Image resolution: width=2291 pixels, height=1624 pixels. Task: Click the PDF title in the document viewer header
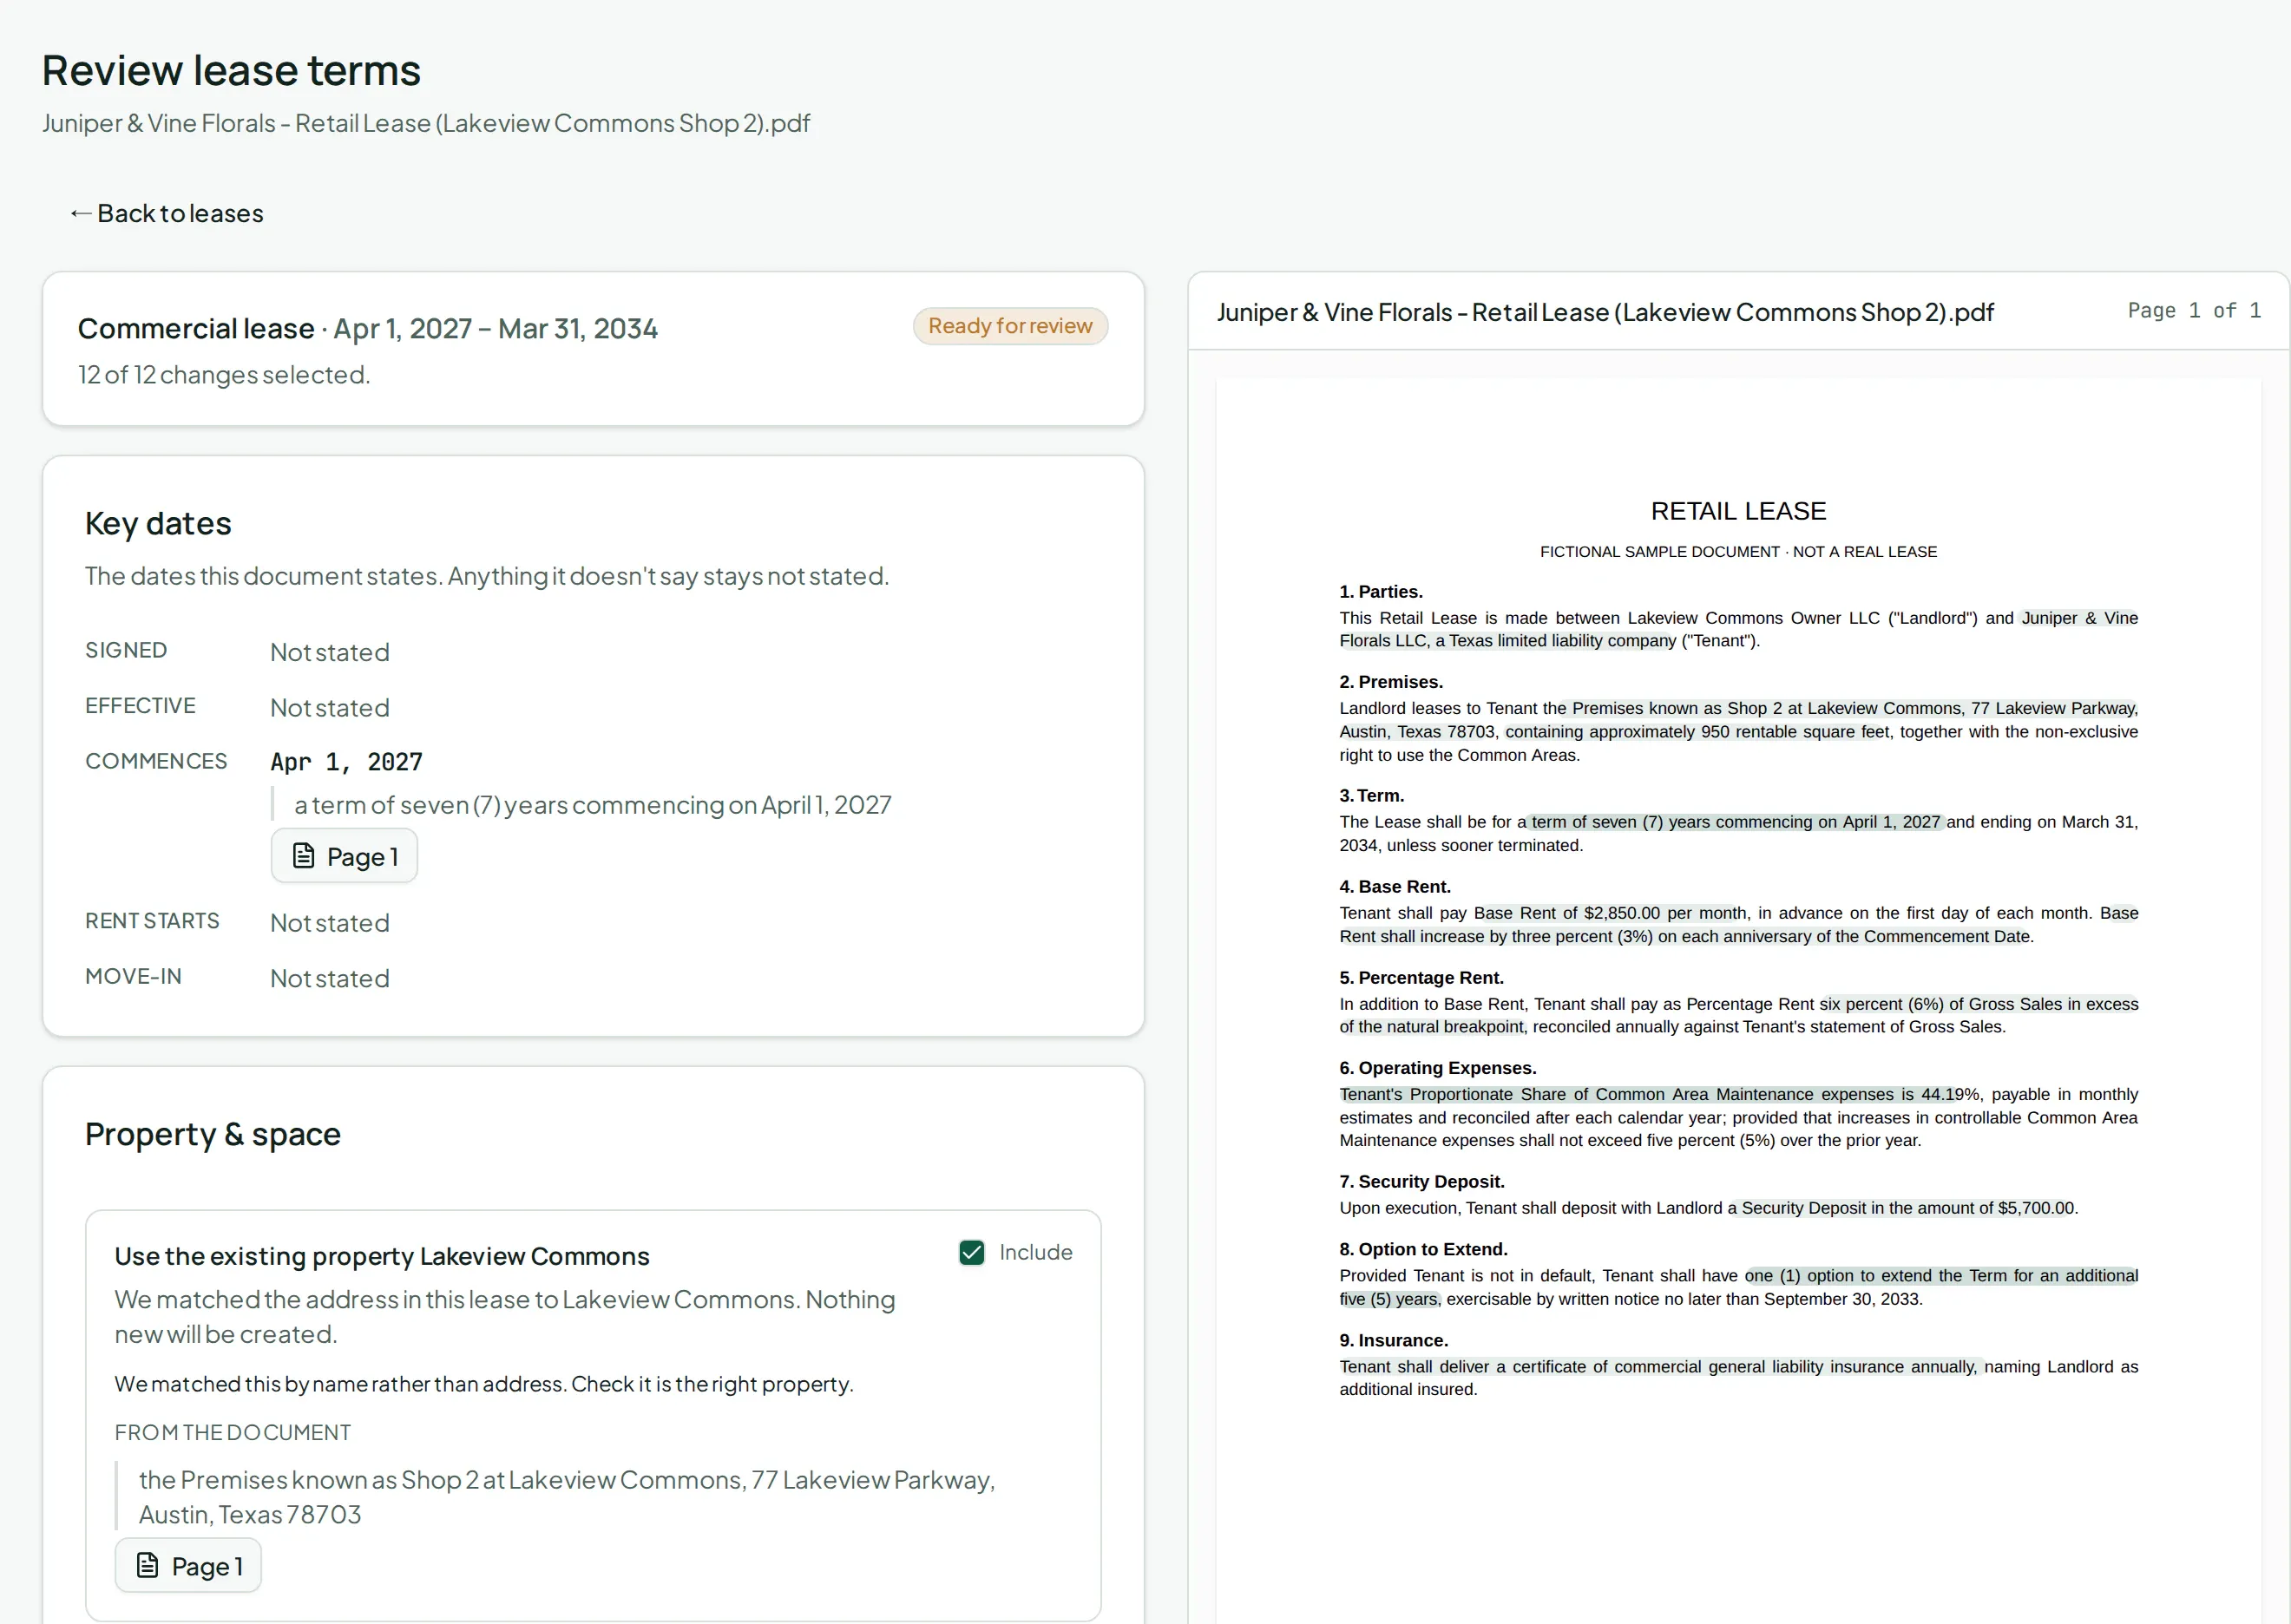[x=1605, y=312]
